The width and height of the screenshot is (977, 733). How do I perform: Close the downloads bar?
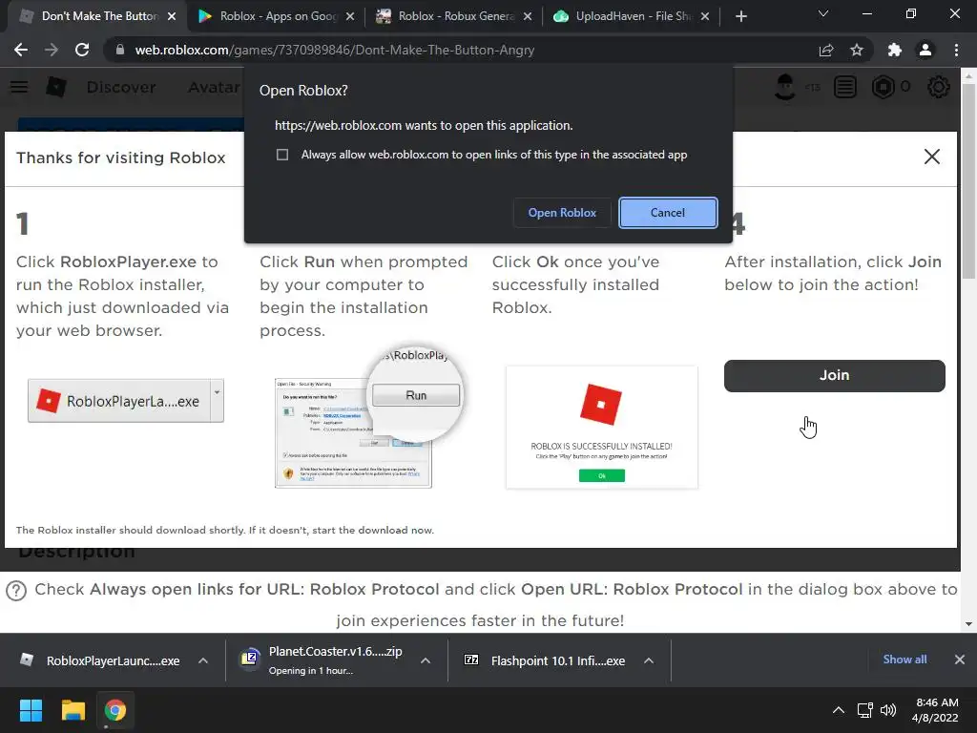(x=960, y=660)
